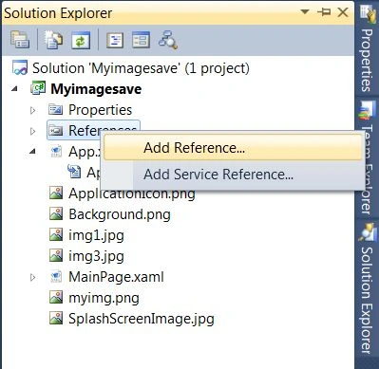Click the SplashScreenImage.jpg file icon

(x=56, y=318)
